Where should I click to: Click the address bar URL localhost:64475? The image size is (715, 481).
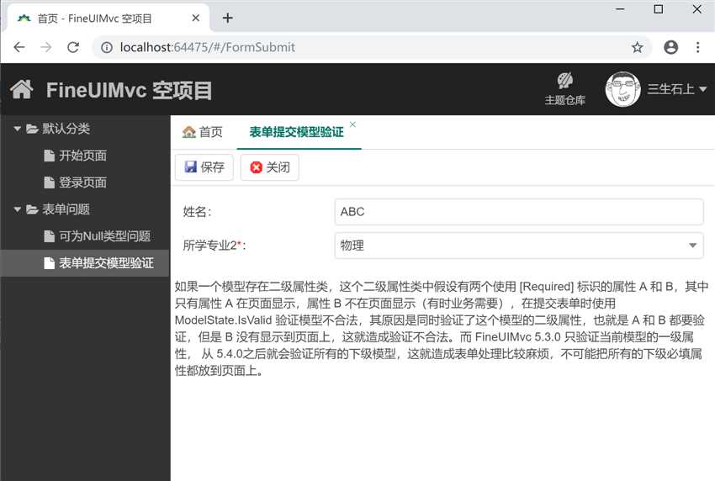click(x=208, y=47)
